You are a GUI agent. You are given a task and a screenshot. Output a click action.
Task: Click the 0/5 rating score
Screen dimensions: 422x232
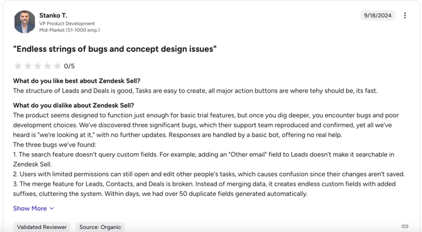69,66
